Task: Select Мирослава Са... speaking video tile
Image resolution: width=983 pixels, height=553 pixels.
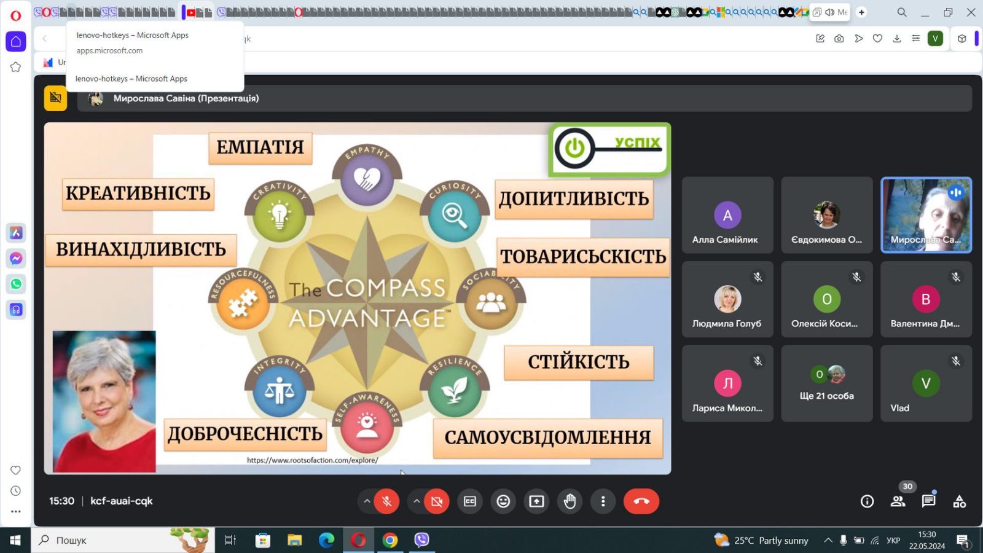Action: [926, 215]
